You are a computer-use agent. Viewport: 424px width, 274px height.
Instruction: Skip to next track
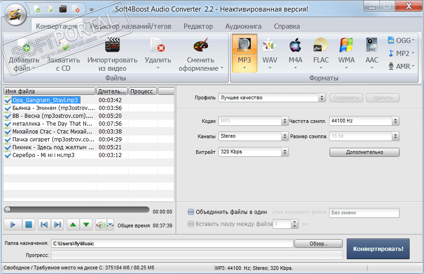[x=57, y=225]
